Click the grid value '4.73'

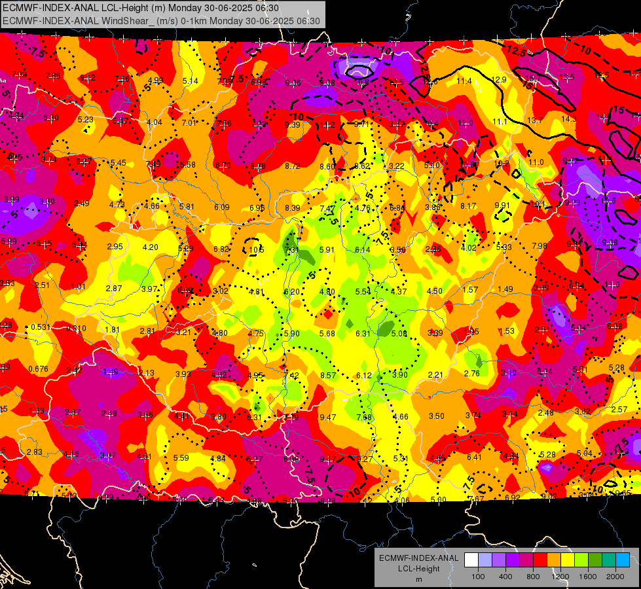click(117, 204)
